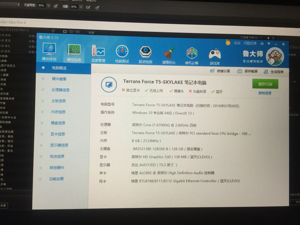Enable Photoshop airbrush icon after 流量
This screenshot has height=225, width=300.
[x=88, y=7]
